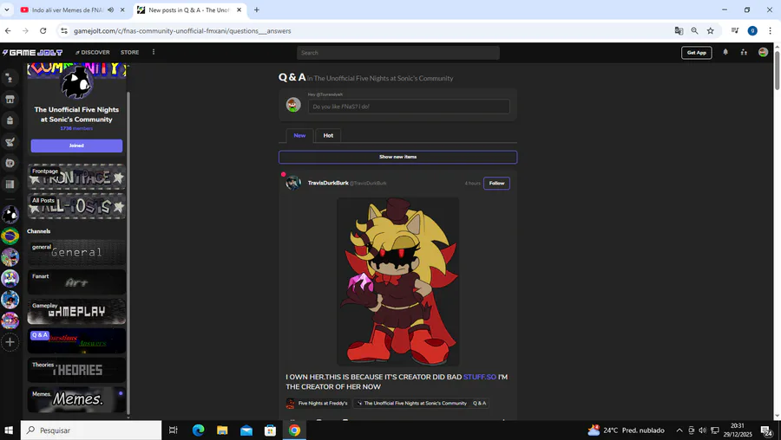Open the Q & A channel in sidebar
This screenshot has height=440, width=781.
point(76,340)
